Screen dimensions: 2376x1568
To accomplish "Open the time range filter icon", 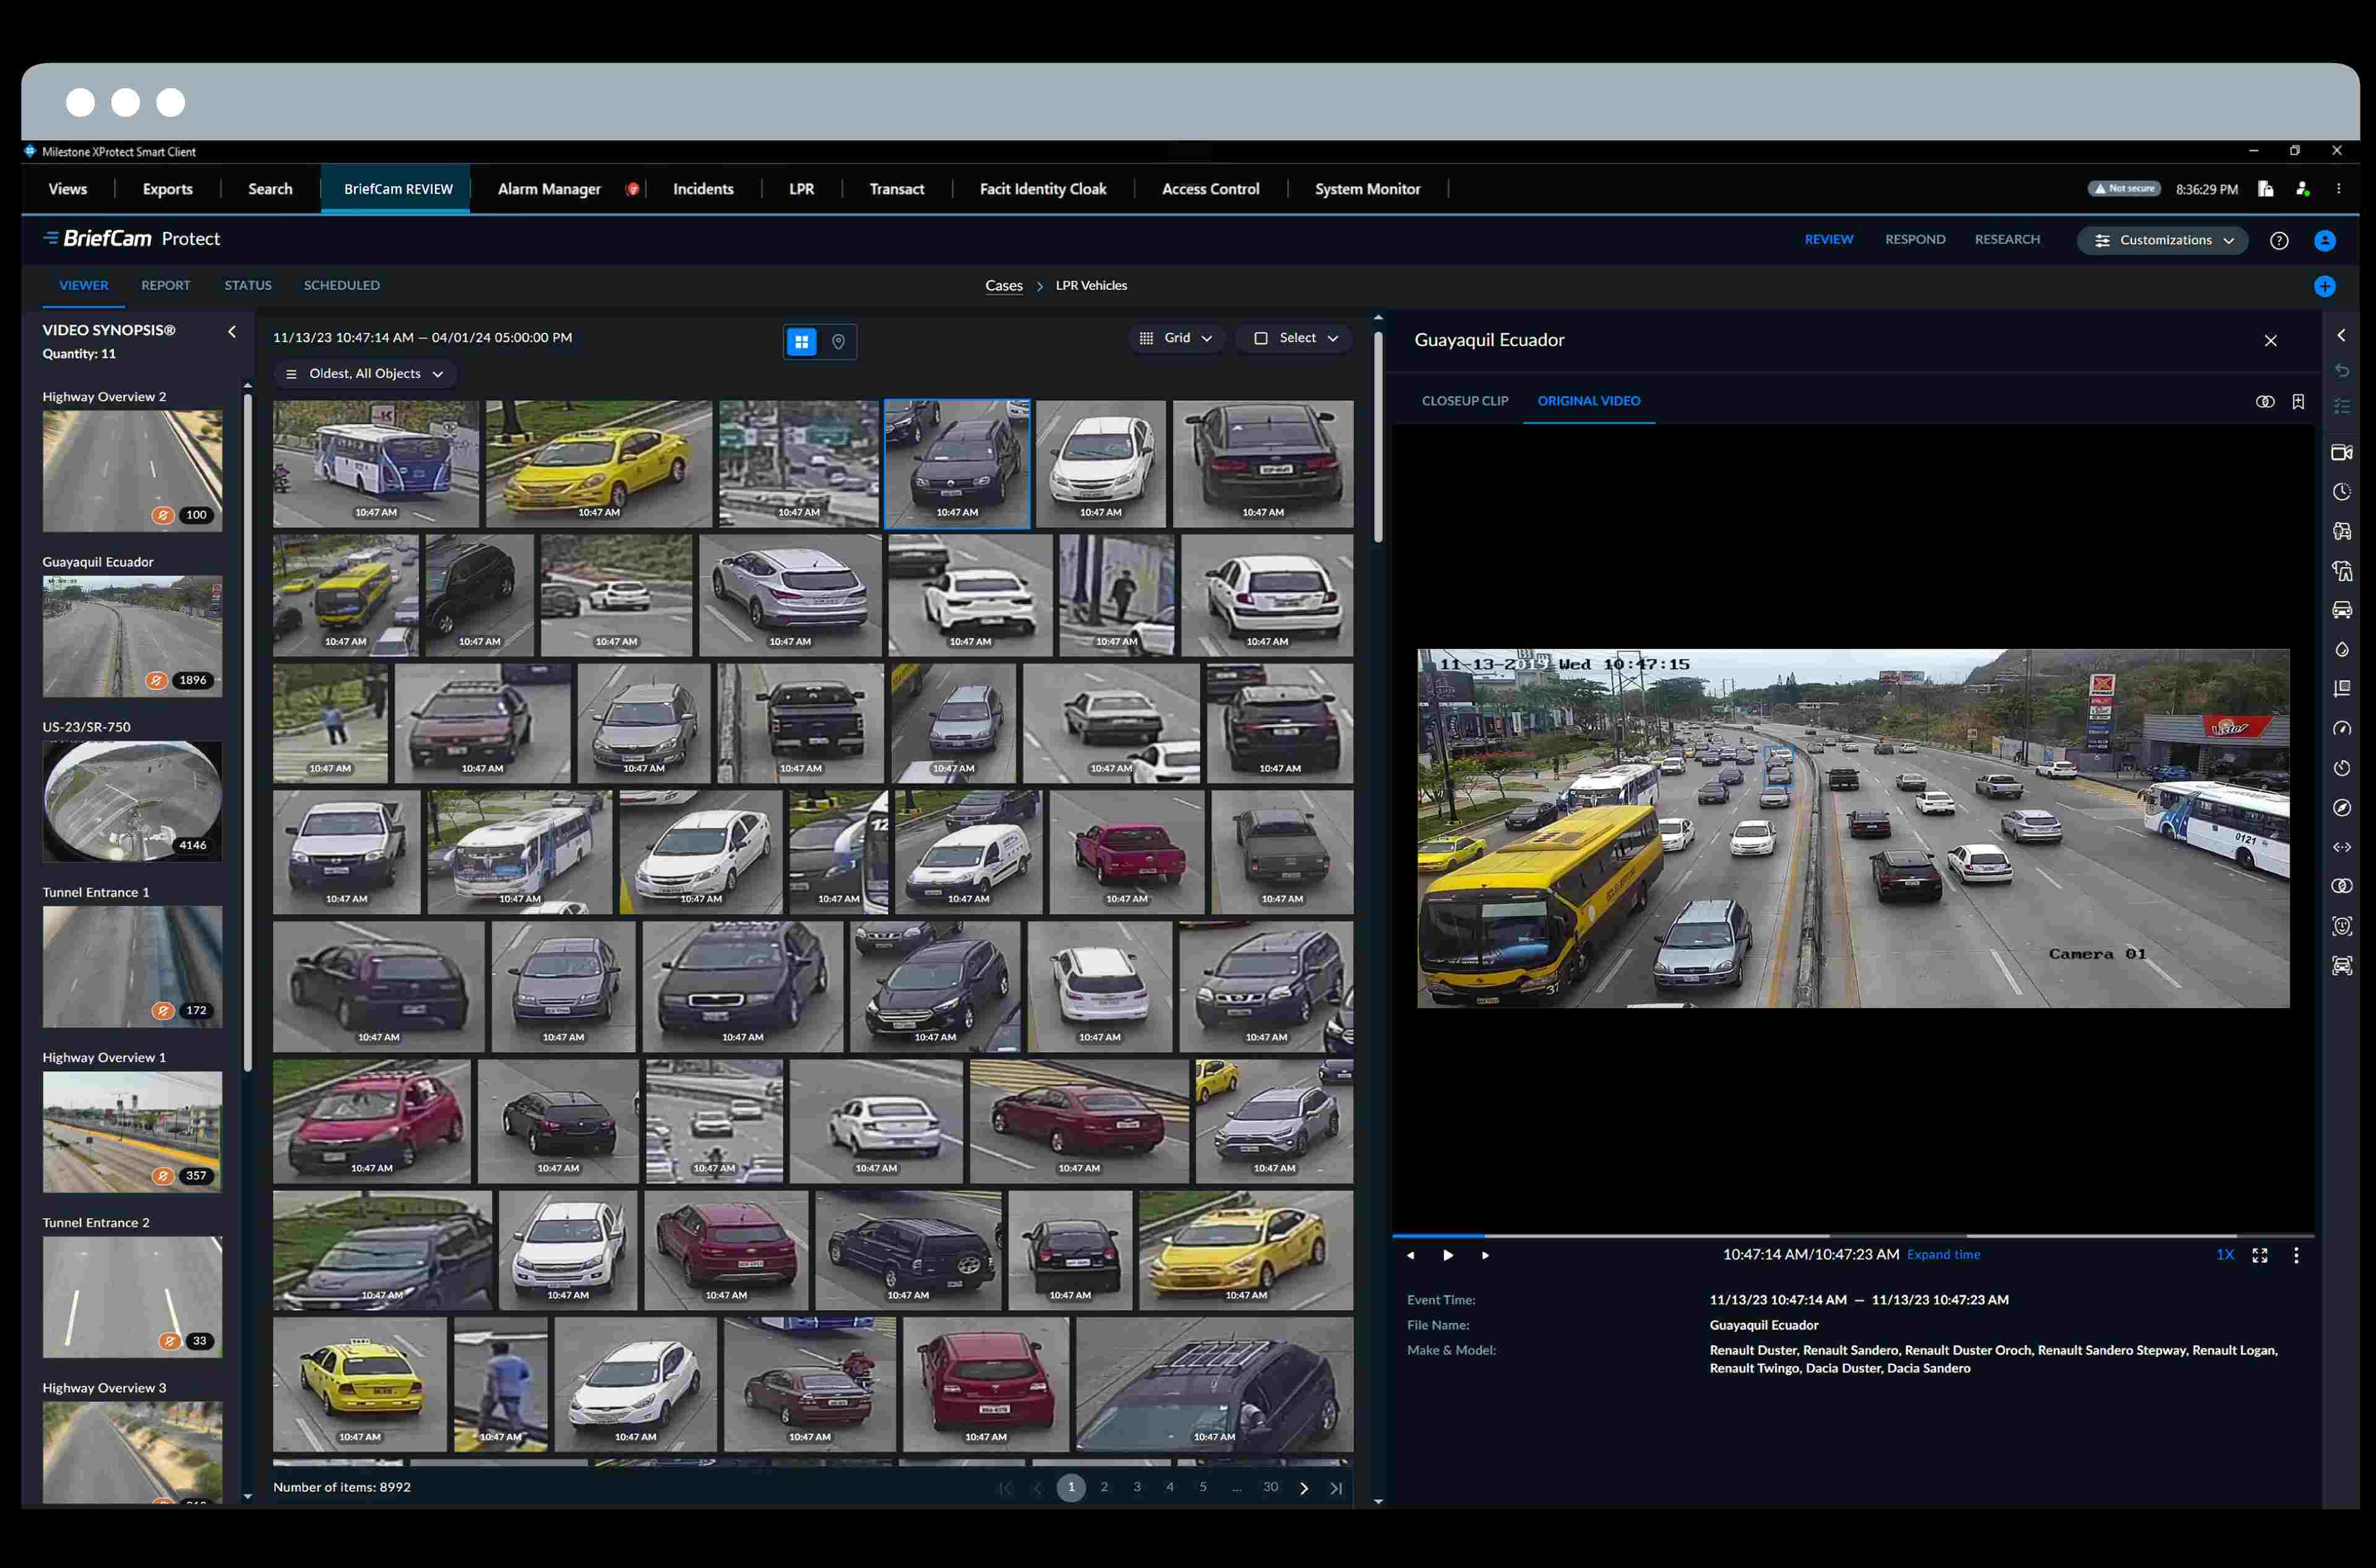I will [2341, 492].
